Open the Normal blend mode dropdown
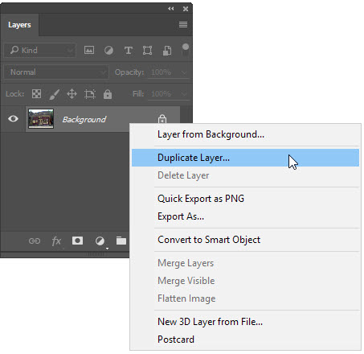 (x=56, y=72)
